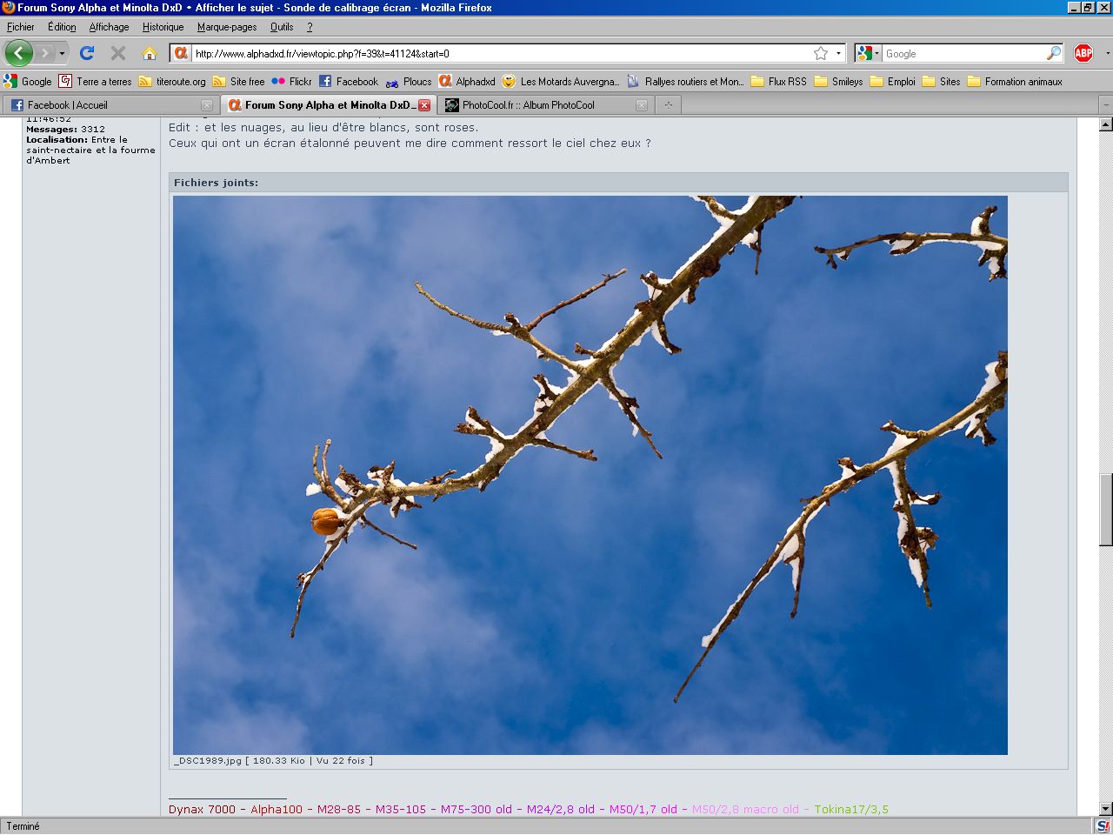This screenshot has height=835, width=1113.
Task: Close the PhotoCool.fr tab
Action: 642,105
